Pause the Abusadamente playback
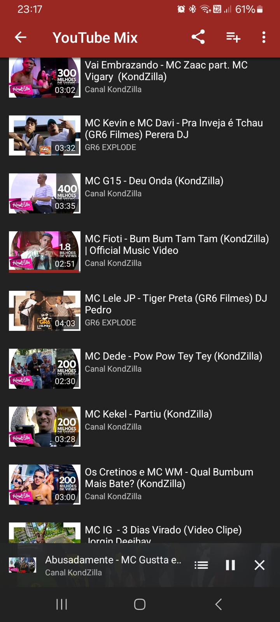The width and height of the screenshot is (280, 622). (230, 565)
